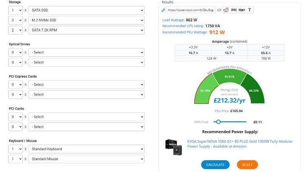Open the Standard Mouse dropdown
Screen dimensions: 306x172
coord(86,159)
